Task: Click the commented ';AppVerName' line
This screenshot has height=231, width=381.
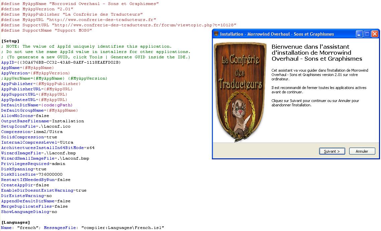Action: 54,78
